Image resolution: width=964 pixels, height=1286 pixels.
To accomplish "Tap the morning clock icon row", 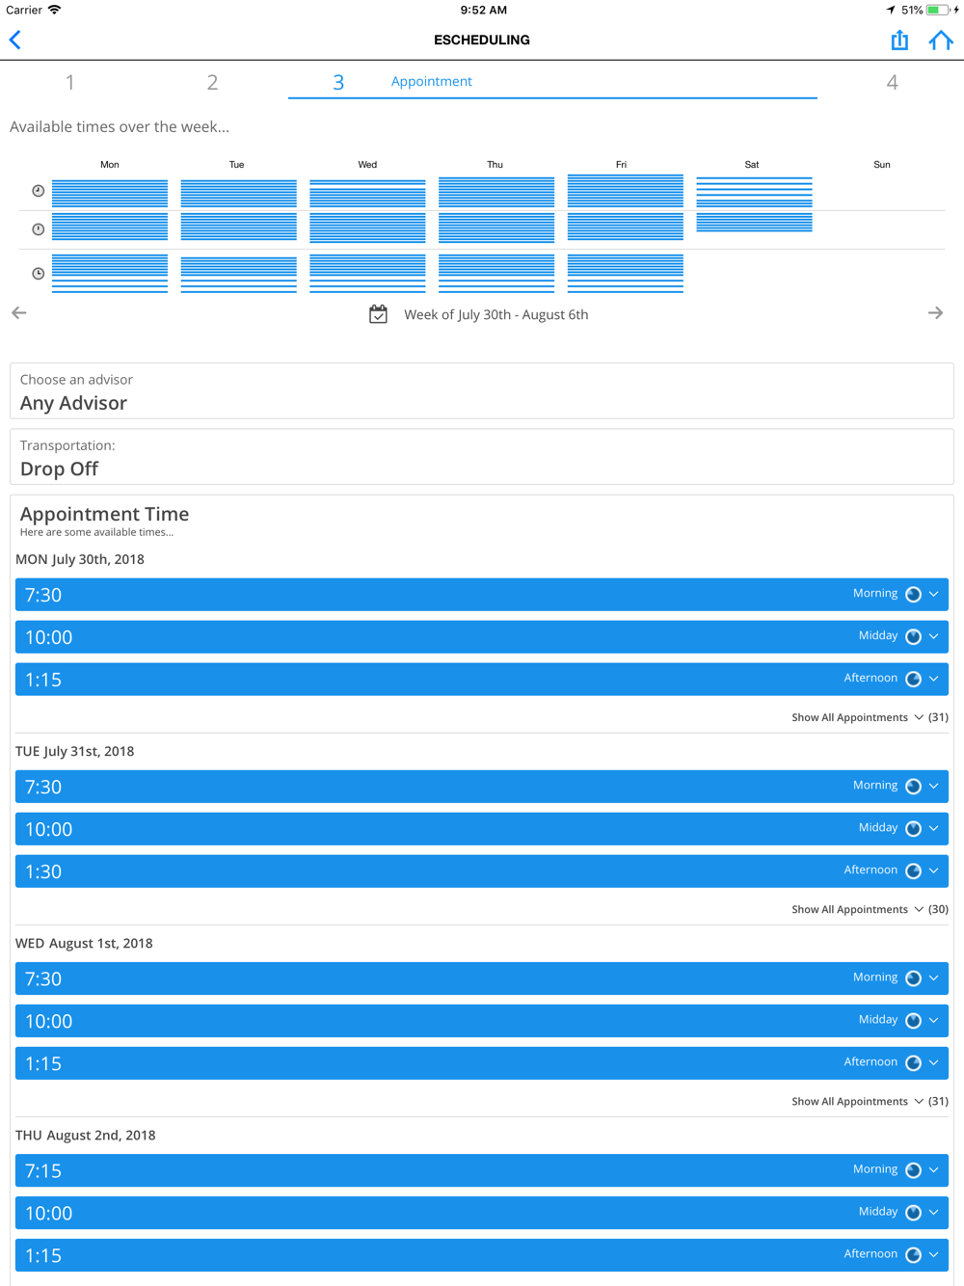I will (x=39, y=191).
